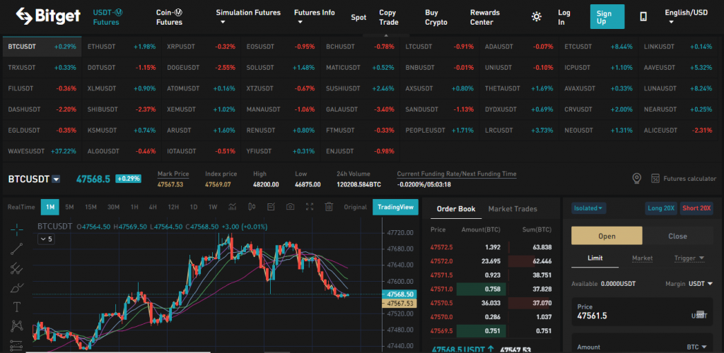Select ETHUSDT in the ticker grid
The width and height of the screenshot is (724, 353).
pos(122,47)
